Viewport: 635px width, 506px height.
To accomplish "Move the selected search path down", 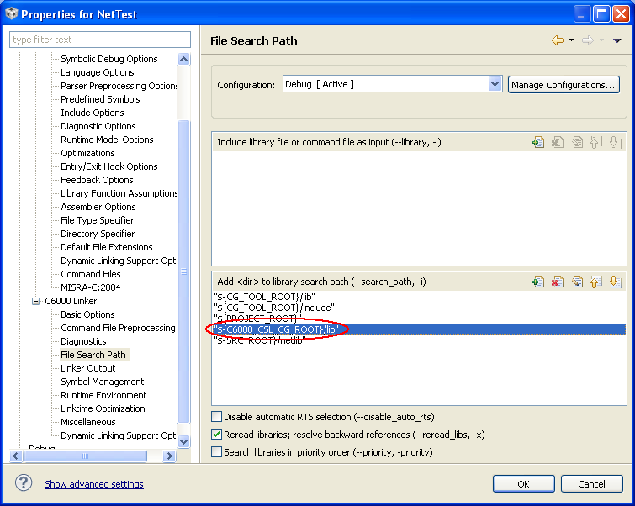I will point(614,282).
